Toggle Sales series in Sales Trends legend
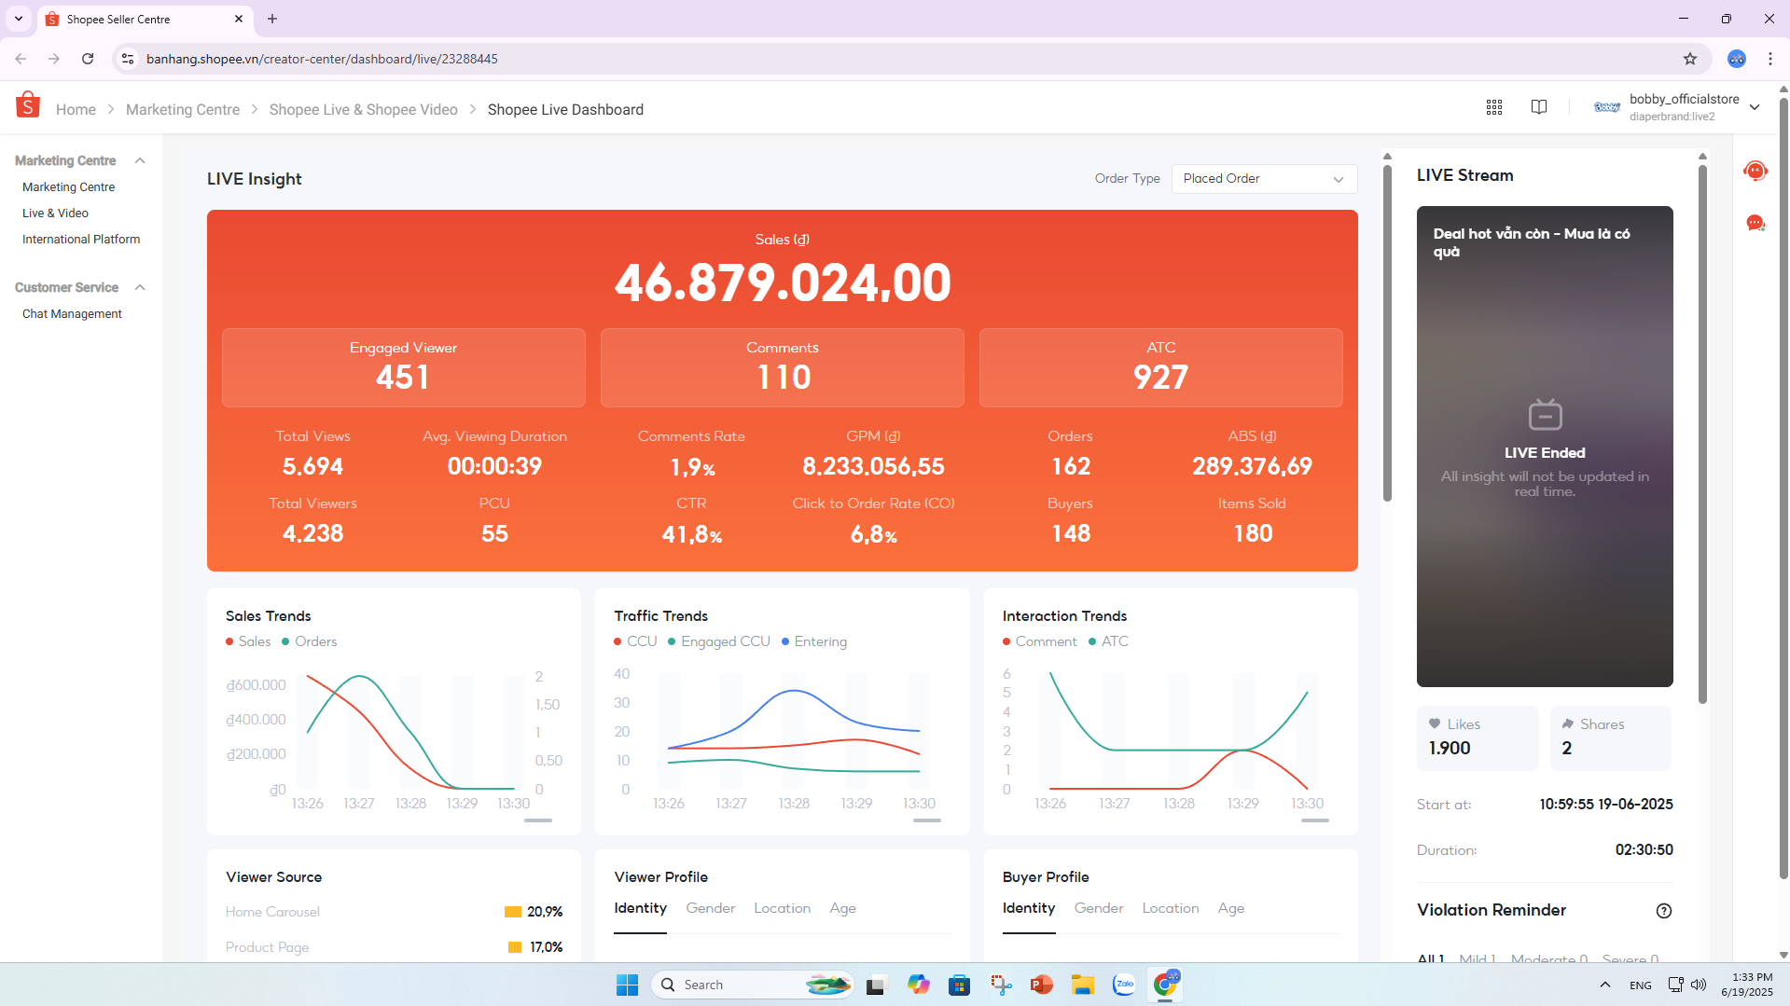 point(248,641)
